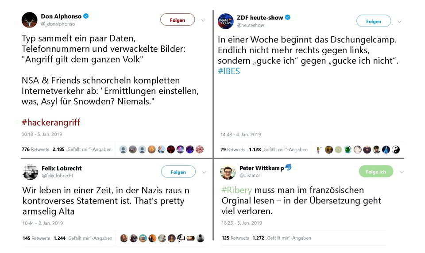Follow Felix Lobrecht with the Folgen button
Viewport: 425px width, 253px height.
[x=178, y=172]
